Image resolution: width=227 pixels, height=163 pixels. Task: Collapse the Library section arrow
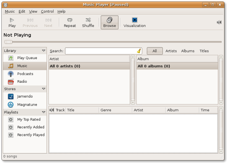click(44, 51)
